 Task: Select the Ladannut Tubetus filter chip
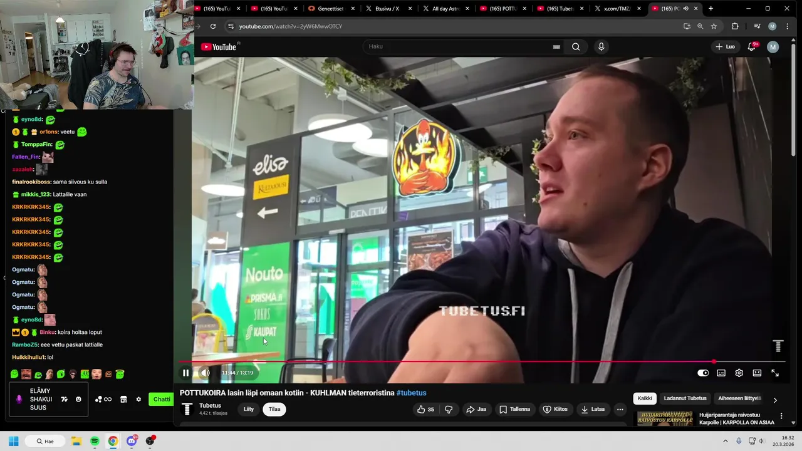(685, 398)
